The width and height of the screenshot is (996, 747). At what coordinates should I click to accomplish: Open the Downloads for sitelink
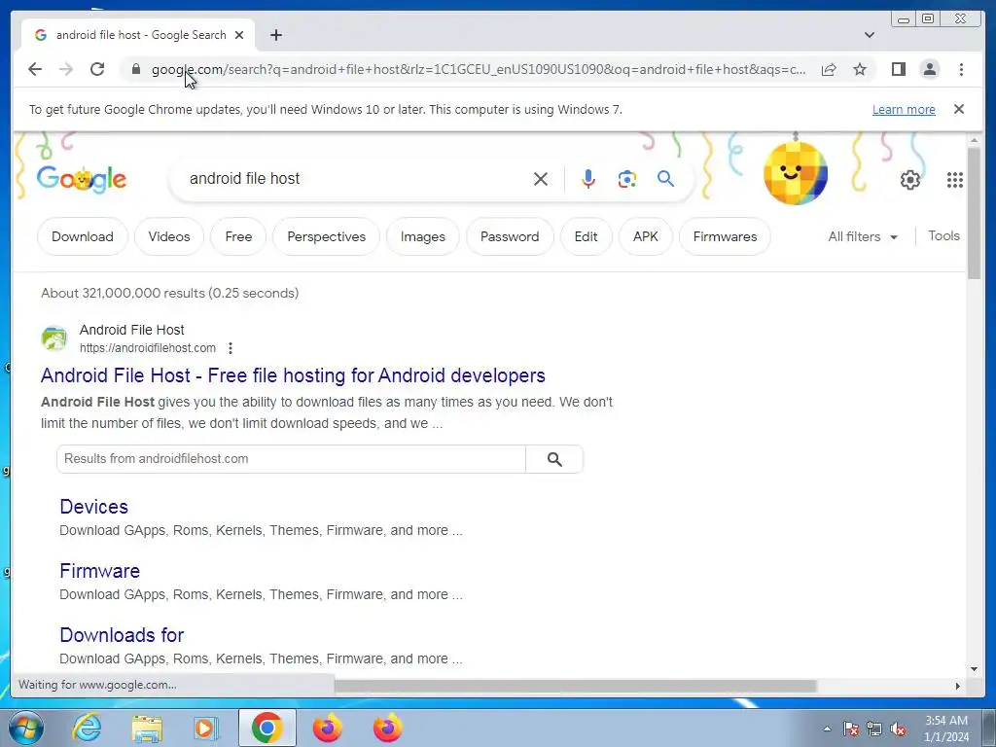point(122,634)
